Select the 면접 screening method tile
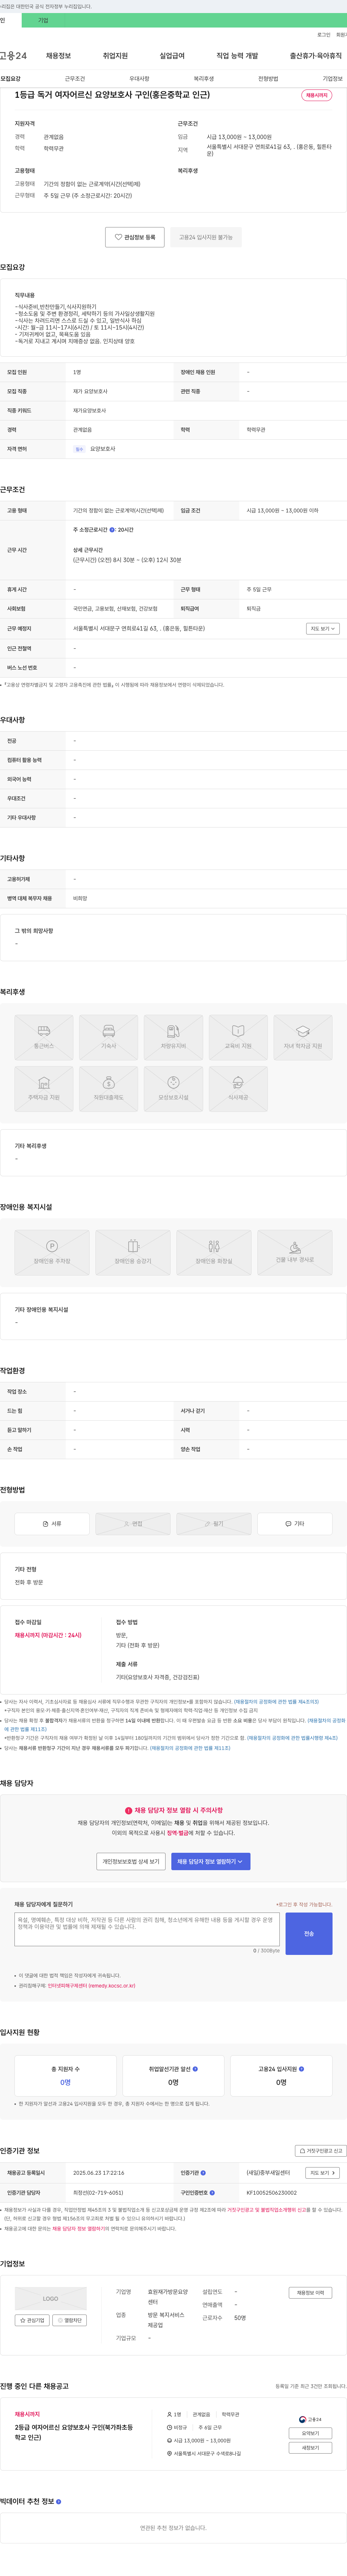 click(x=133, y=1524)
